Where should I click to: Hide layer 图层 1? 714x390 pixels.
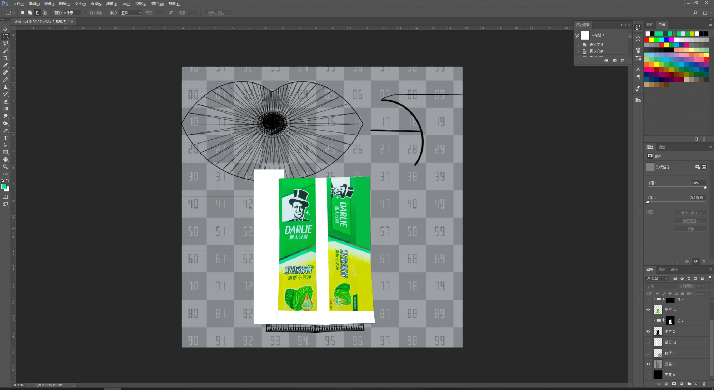(x=648, y=364)
